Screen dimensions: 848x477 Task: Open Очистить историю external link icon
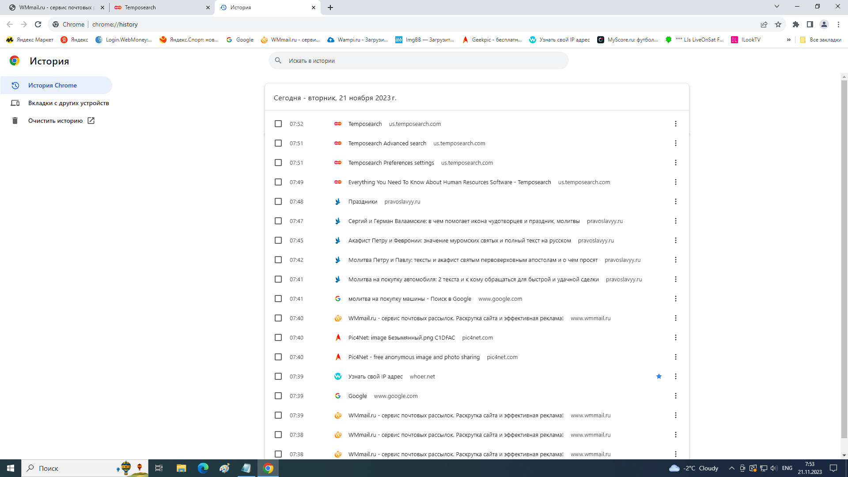click(x=91, y=121)
